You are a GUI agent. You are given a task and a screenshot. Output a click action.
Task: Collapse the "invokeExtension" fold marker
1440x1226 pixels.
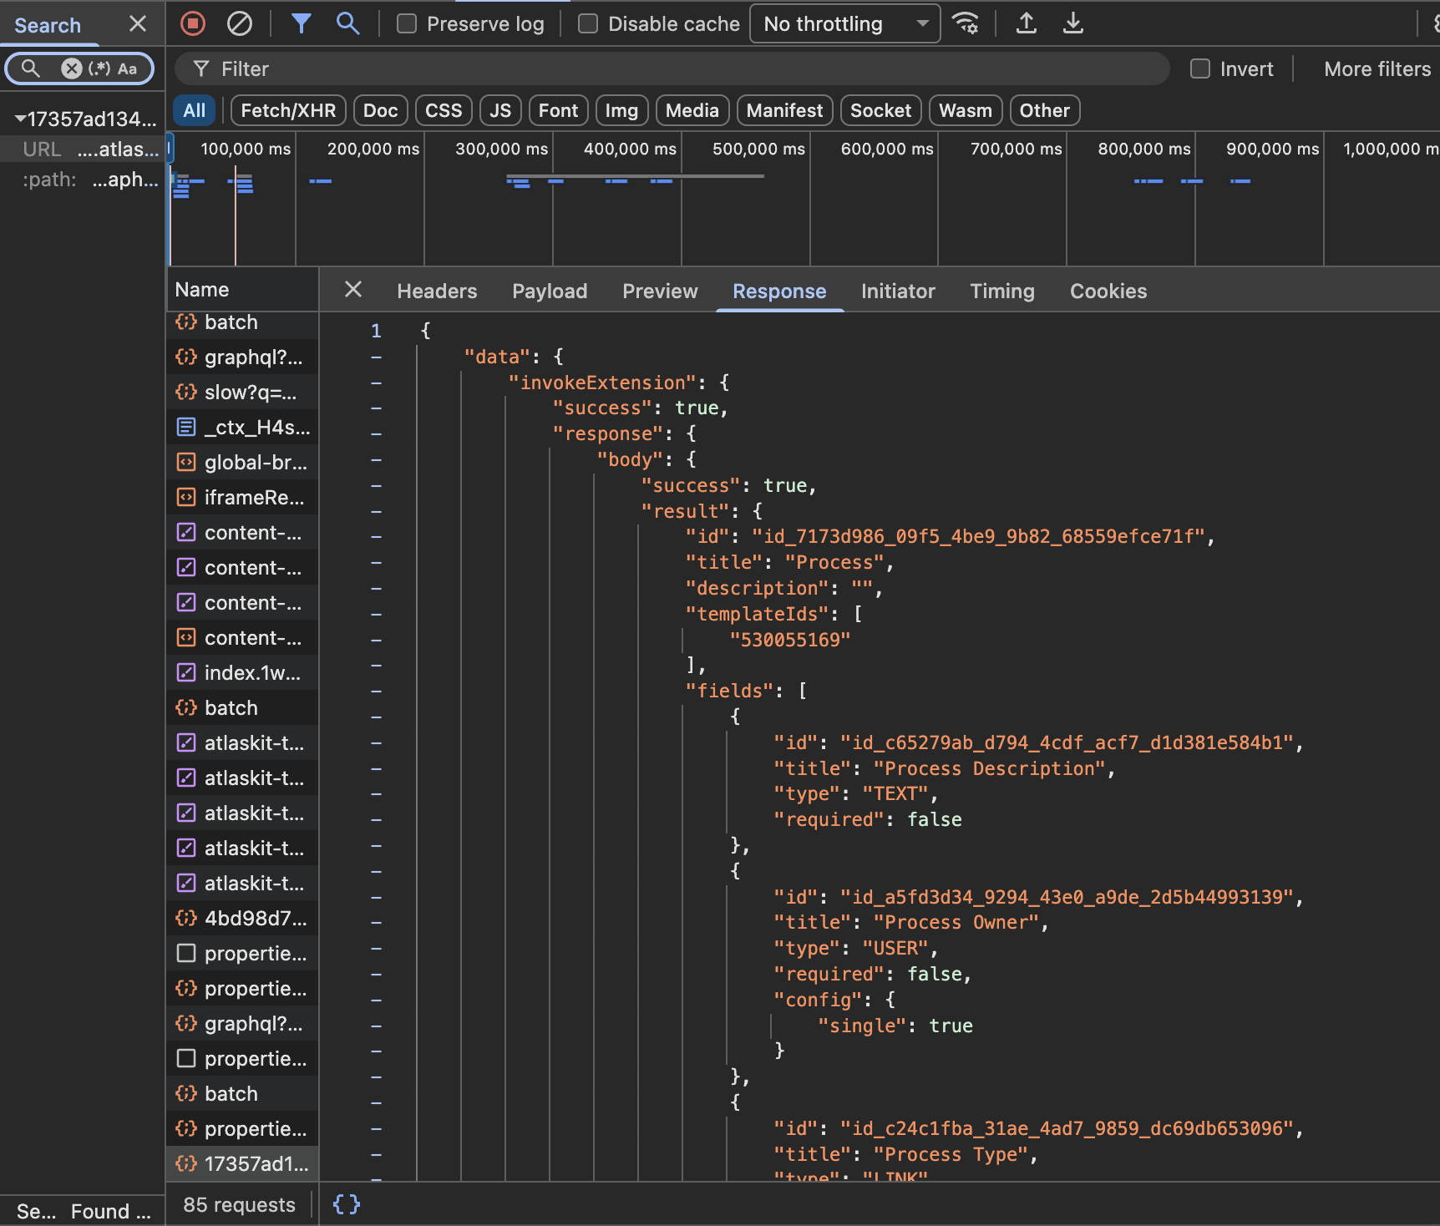(377, 382)
